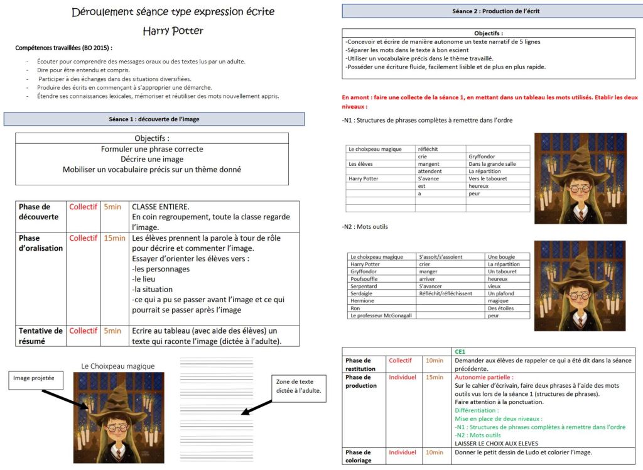Click the Harry Potter picture next to the N2 table
643x470 pixels.
click(x=580, y=286)
